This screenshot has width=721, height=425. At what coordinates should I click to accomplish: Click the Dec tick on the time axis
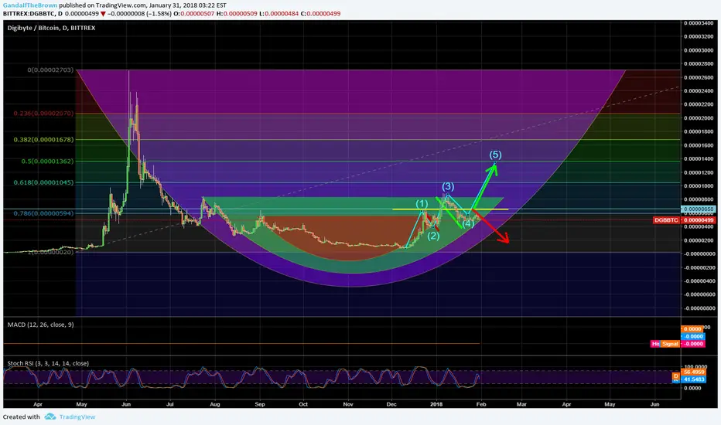pos(391,404)
